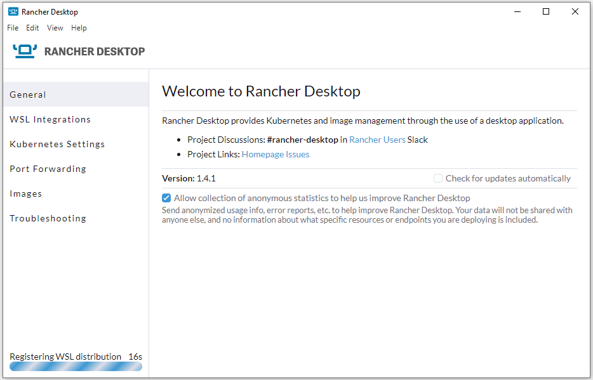The image size is (593, 380).
Task: Click the #rancher-desktop channel name
Action: (x=303, y=140)
